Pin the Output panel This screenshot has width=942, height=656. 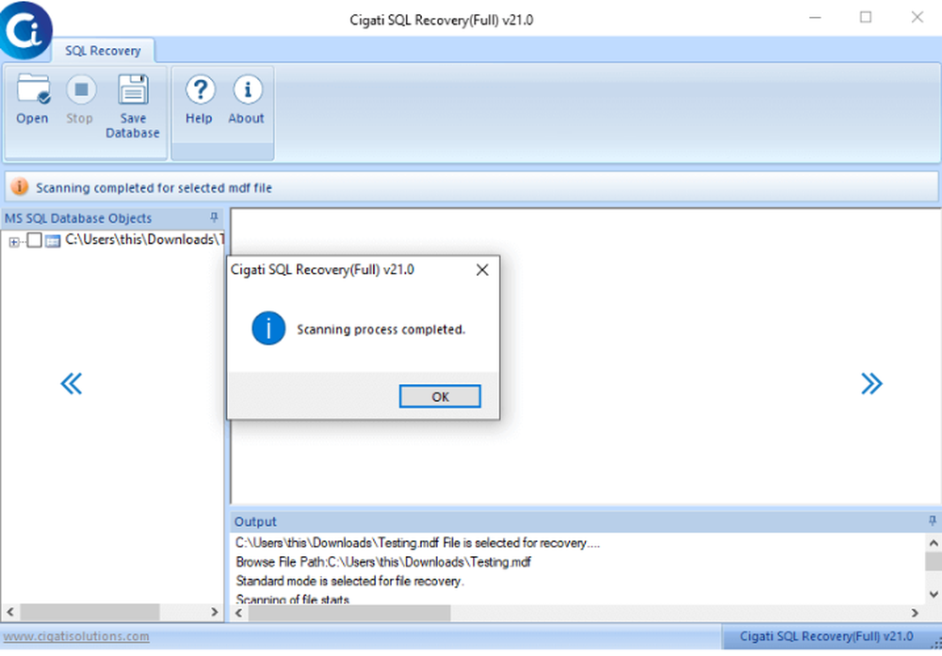[932, 521]
